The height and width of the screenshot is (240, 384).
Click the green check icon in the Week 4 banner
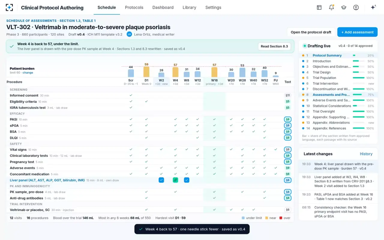[x=12, y=46]
